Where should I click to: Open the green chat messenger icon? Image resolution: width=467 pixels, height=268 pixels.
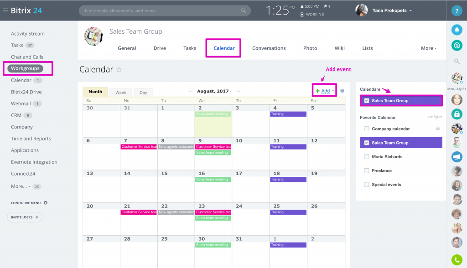pyautogui.click(x=457, y=45)
